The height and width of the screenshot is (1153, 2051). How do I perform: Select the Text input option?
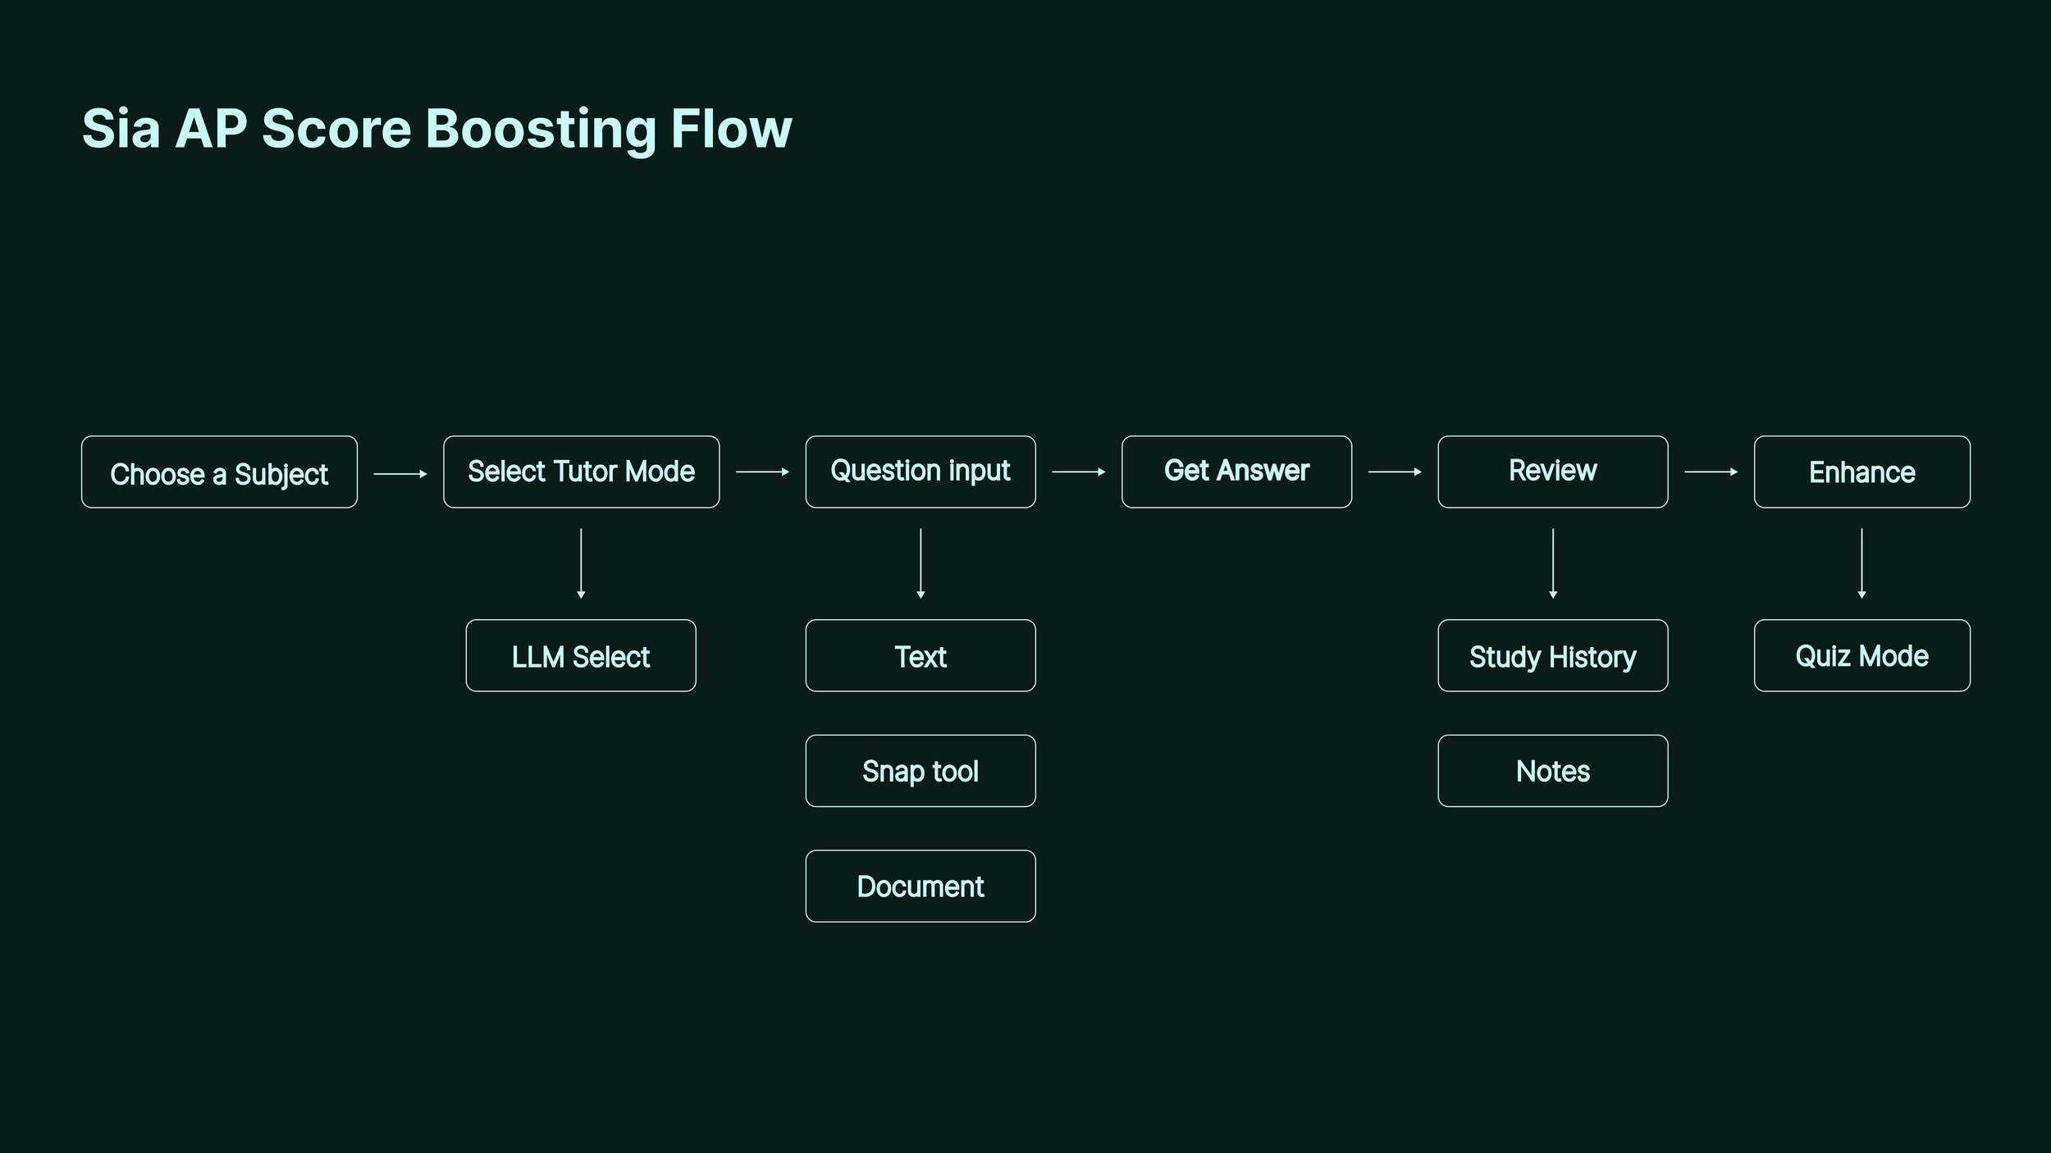click(920, 655)
